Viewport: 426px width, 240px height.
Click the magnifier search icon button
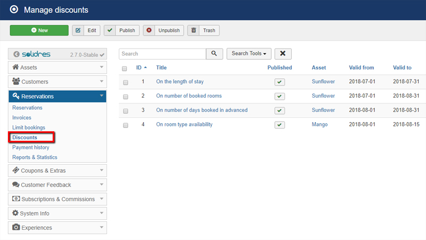coord(214,54)
